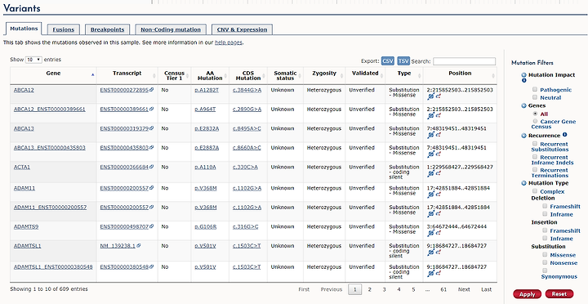
Task: Collapse the Mutation Type filter section
Action: tap(523, 183)
